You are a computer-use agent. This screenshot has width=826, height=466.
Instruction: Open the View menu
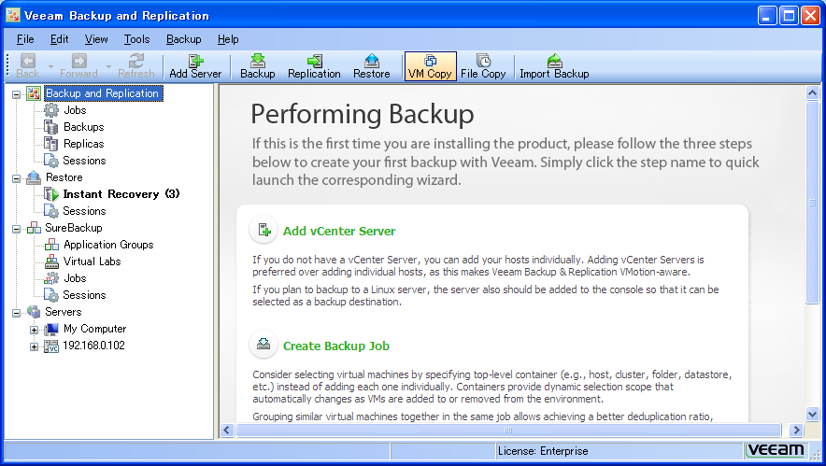click(96, 39)
